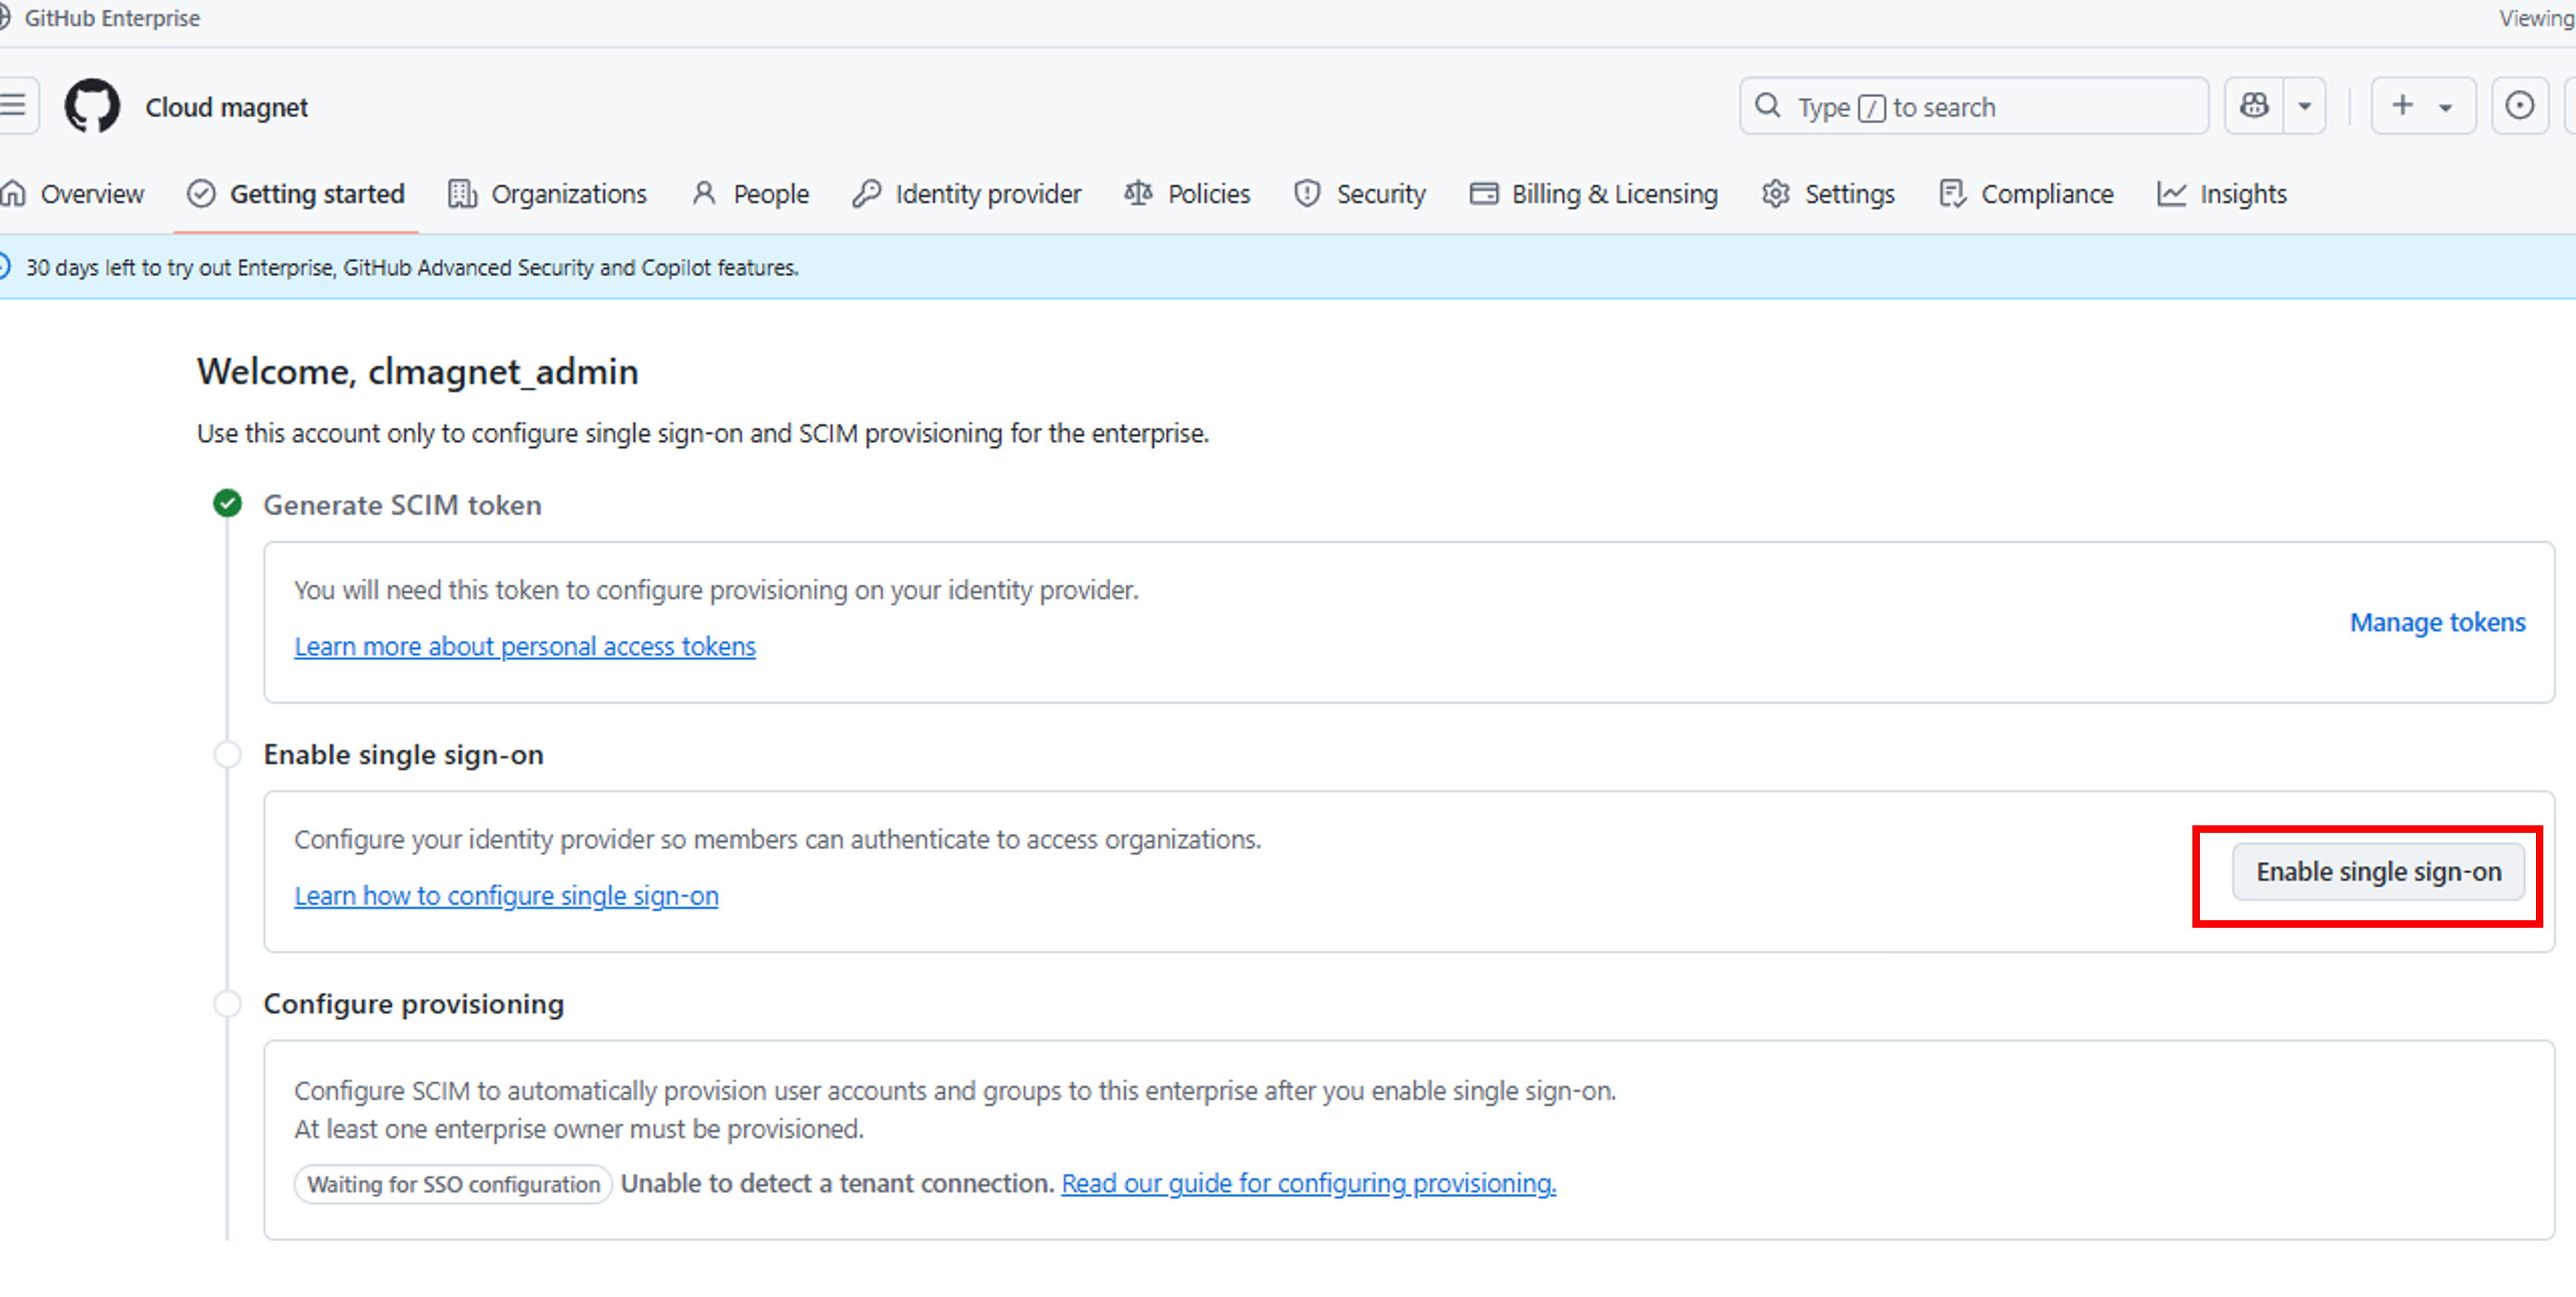Image resolution: width=2576 pixels, height=1297 pixels.
Task: Click the green Generate SCIM token checkmark
Action: [227, 503]
